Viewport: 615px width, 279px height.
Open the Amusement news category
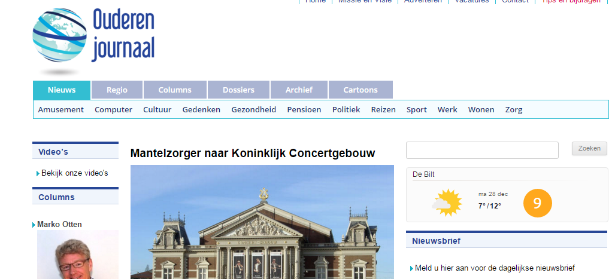click(x=60, y=110)
